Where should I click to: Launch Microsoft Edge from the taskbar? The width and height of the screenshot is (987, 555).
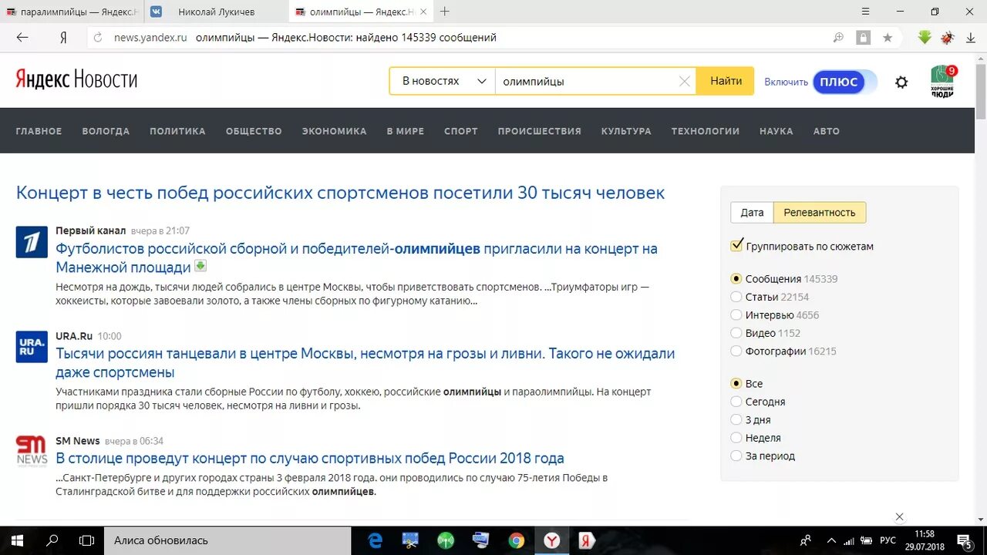click(376, 540)
